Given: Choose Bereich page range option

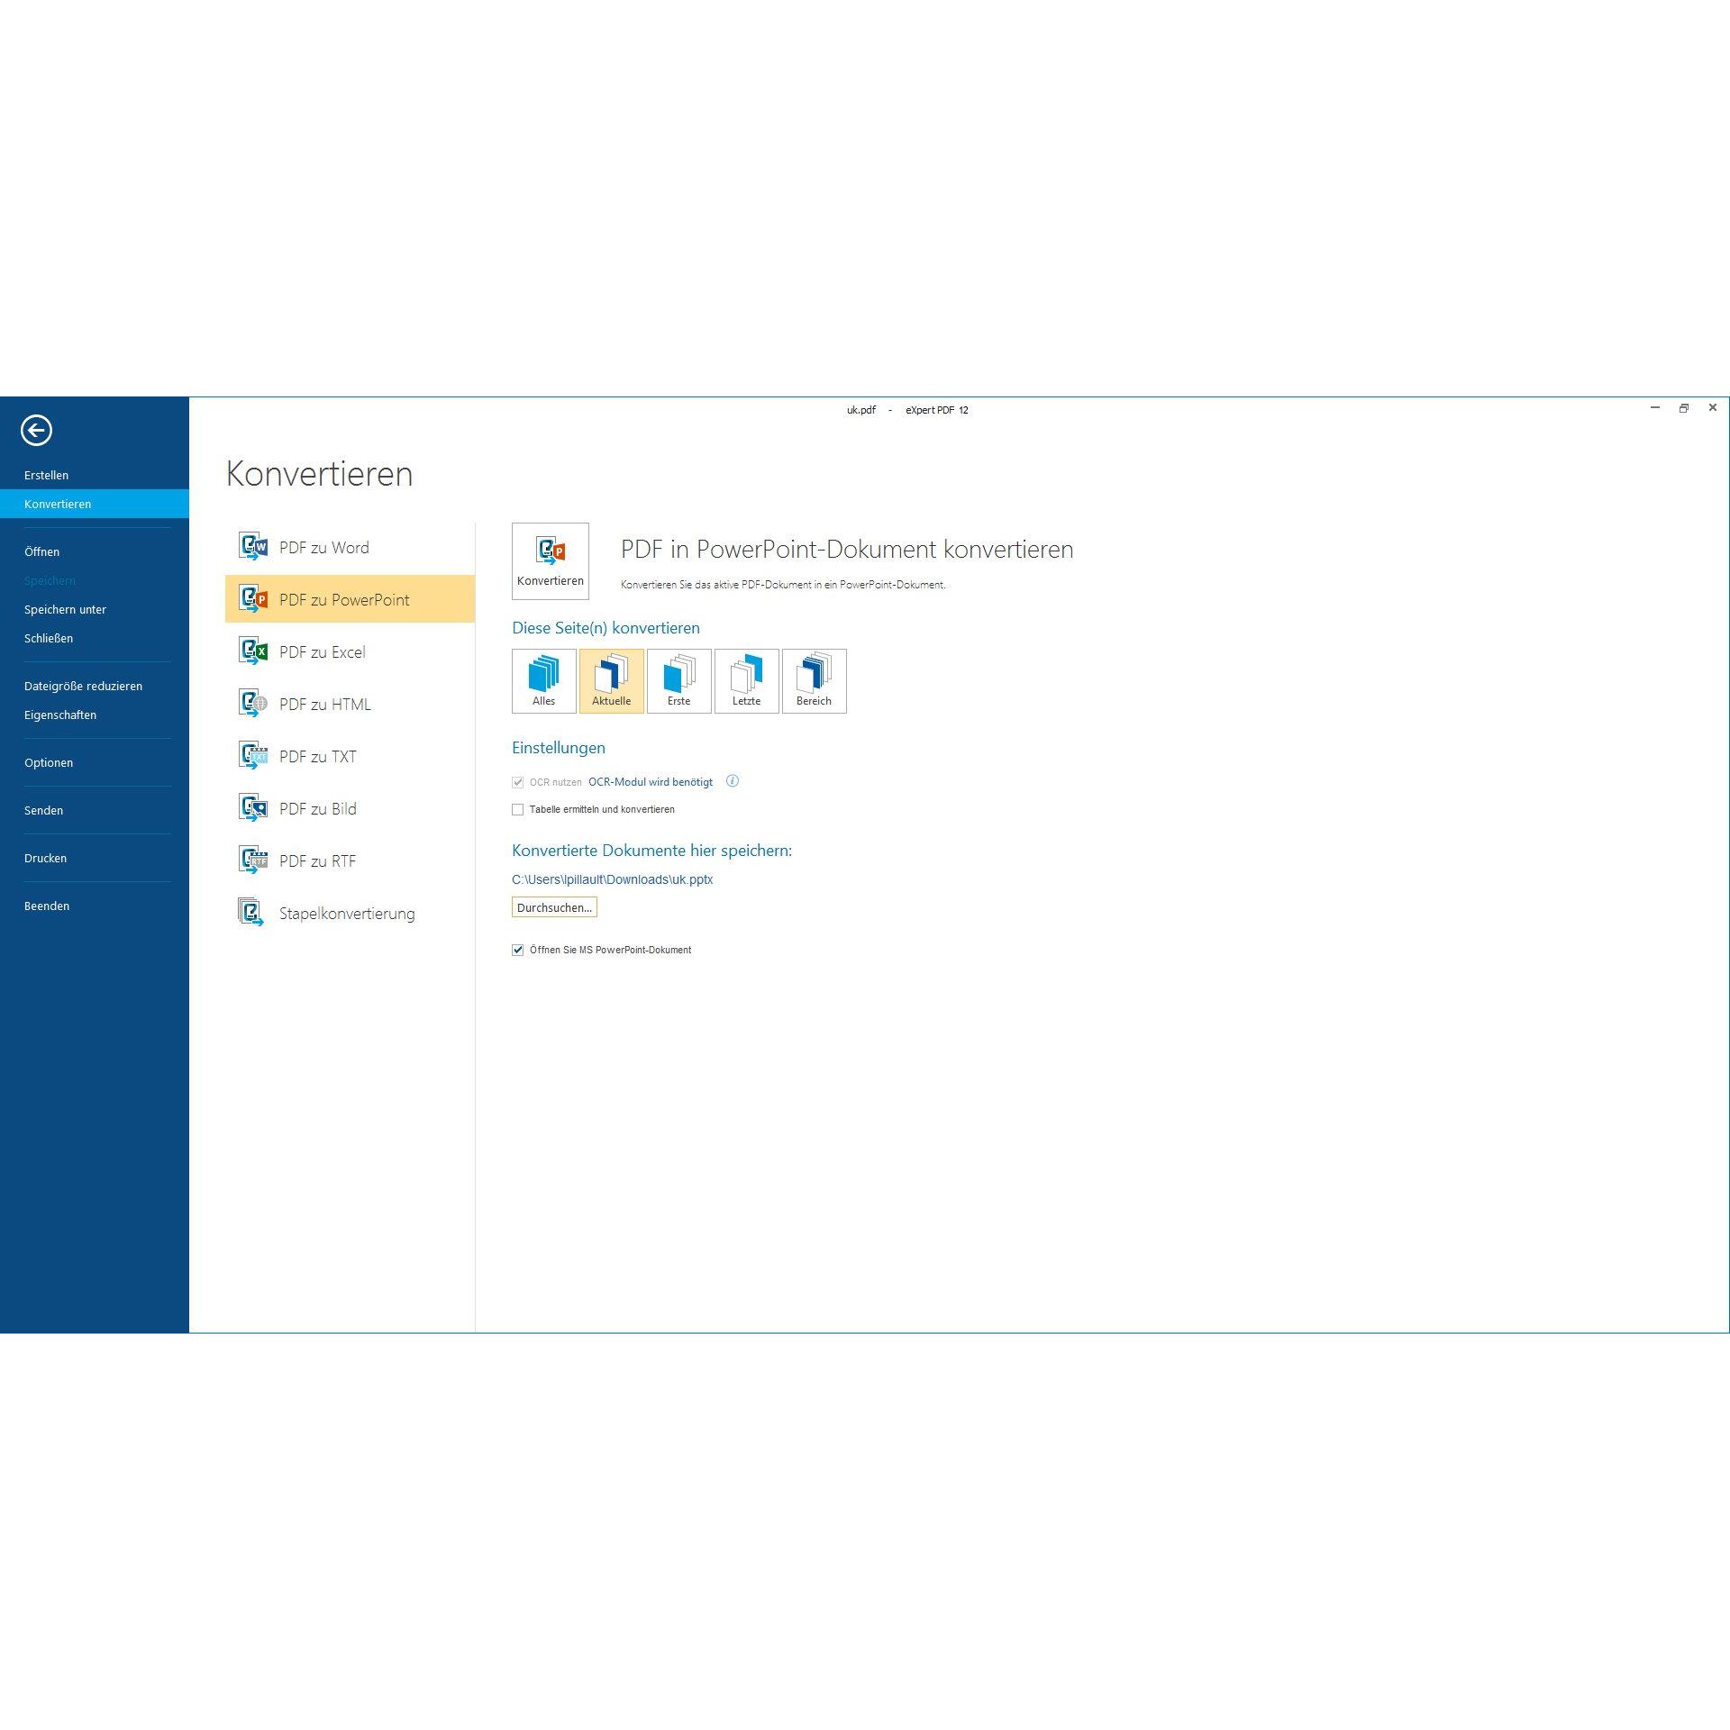Looking at the screenshot, I should 815,681.
